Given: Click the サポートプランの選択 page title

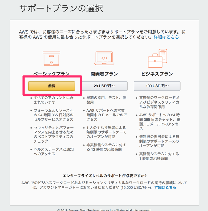Looking at the screenshot, I should [61, 9].
